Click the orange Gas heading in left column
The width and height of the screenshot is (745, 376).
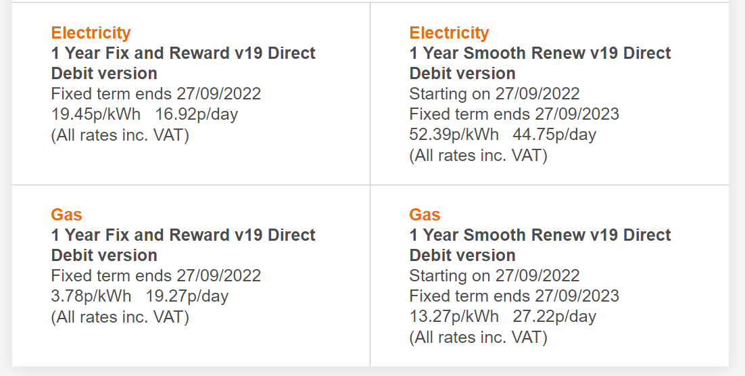pos(66,214)
